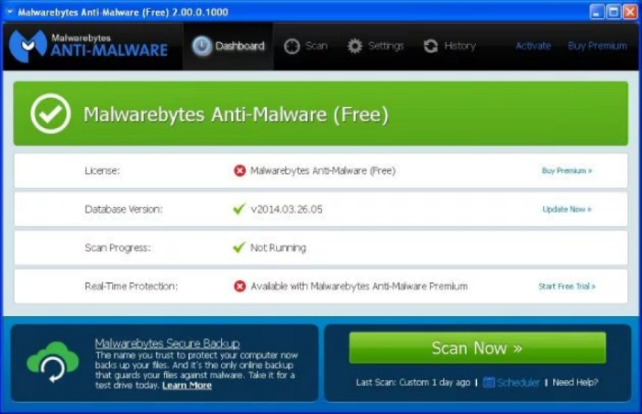Click the "v2014.03.26.05" version value
642x414 pixels.
pos(286,209)
